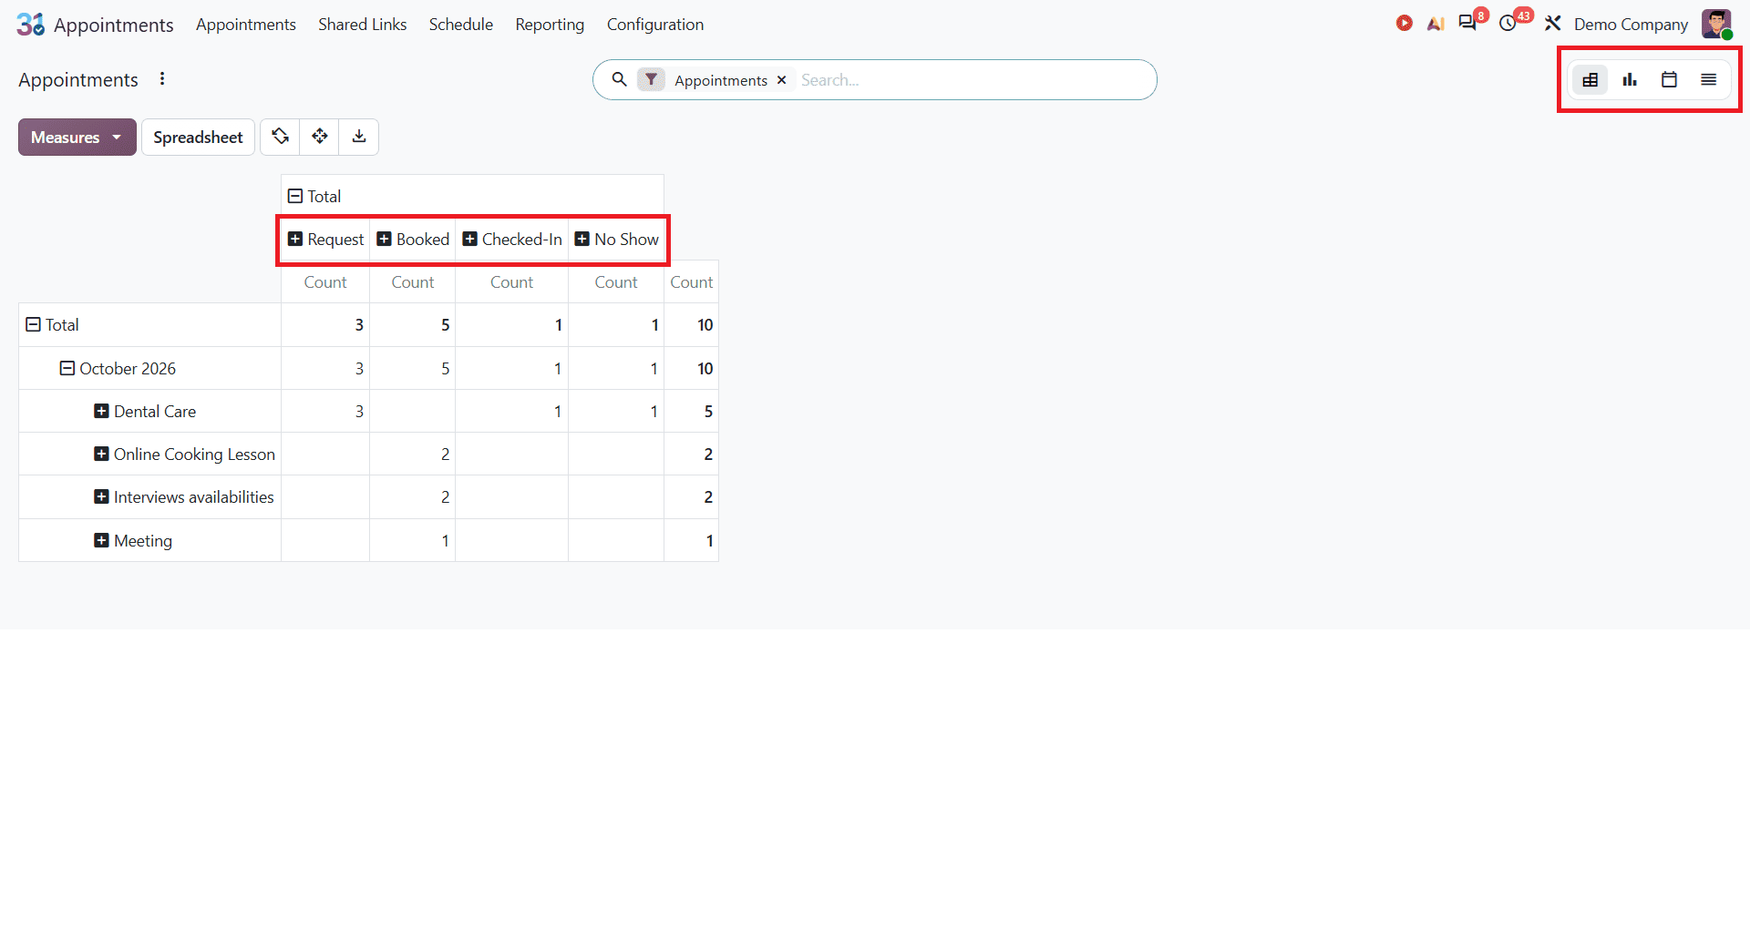Image resolution: width=1750 pixels, height=940 pixels.
Task: Open the Shared Links menu
Action: 363,25
